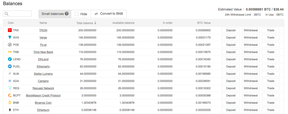This screenshot has width=288, height=114.
Task: Open the TRON name link
Action: point(43,30)
